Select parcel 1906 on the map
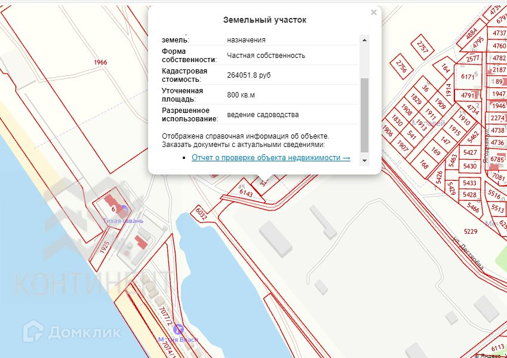This screenshot has height=358, width=507. point(388,130)
